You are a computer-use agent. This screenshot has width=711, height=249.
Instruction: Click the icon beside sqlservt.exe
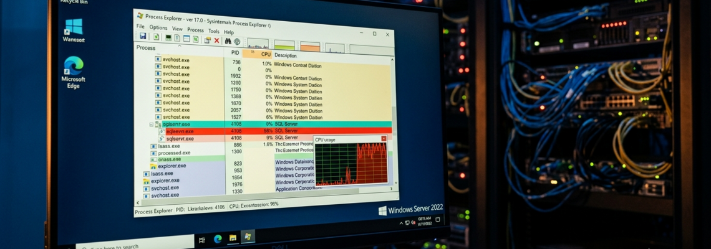click(x=162, y=138)
